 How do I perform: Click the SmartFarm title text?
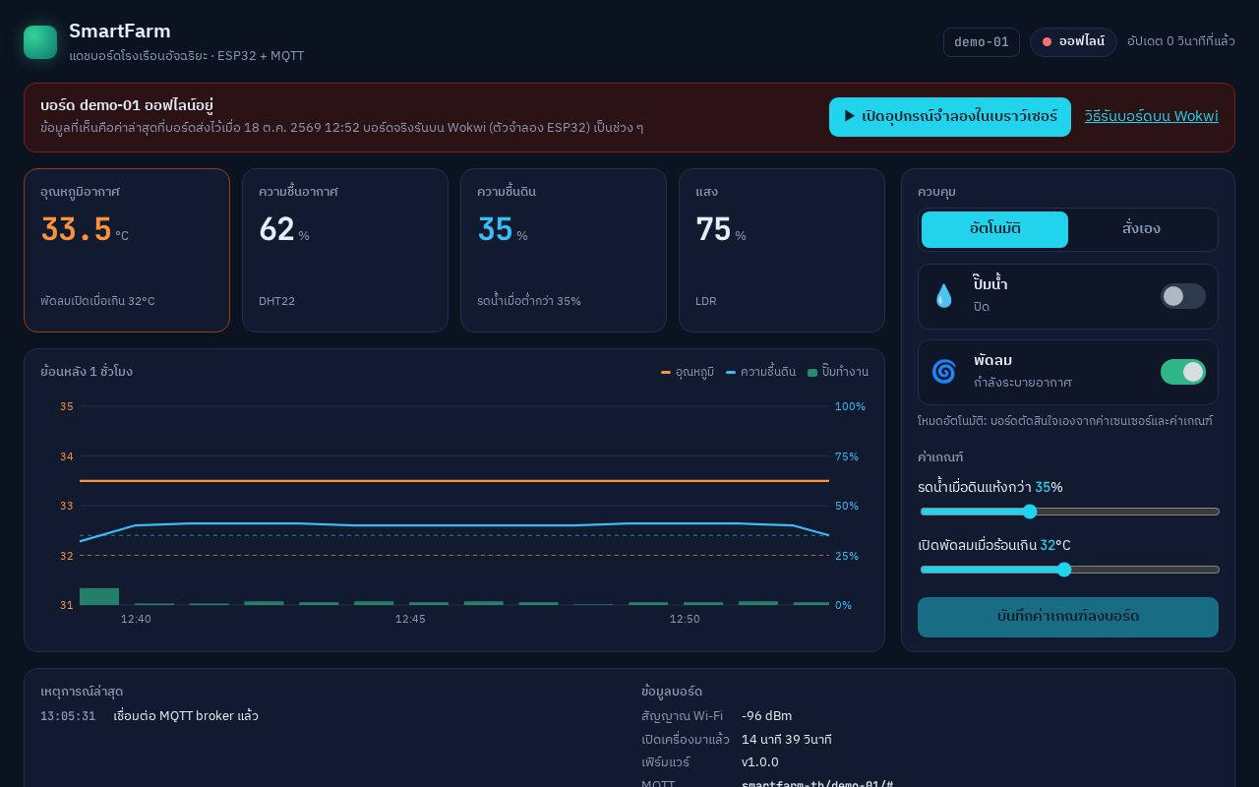[119, 30]
